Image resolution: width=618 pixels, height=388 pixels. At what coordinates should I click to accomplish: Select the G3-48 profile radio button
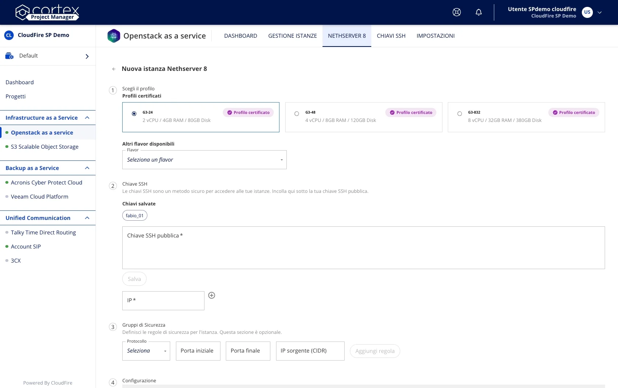297,113
